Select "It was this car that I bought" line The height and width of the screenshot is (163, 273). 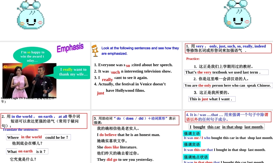pyautogui.click(x=225, y=150)
